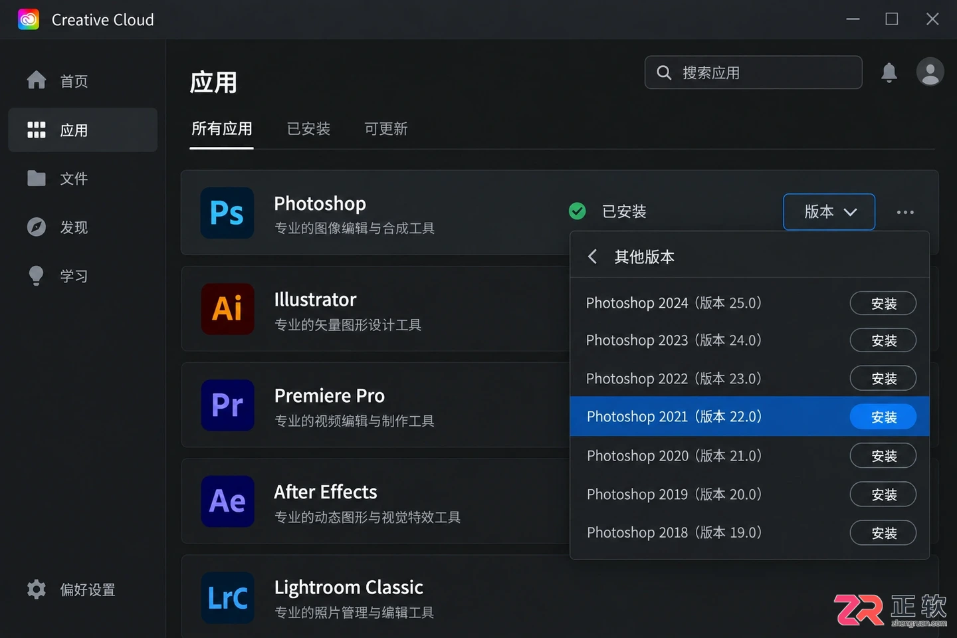
Task: Switch to the 所有应用 tab
Action: coord(222,128)
